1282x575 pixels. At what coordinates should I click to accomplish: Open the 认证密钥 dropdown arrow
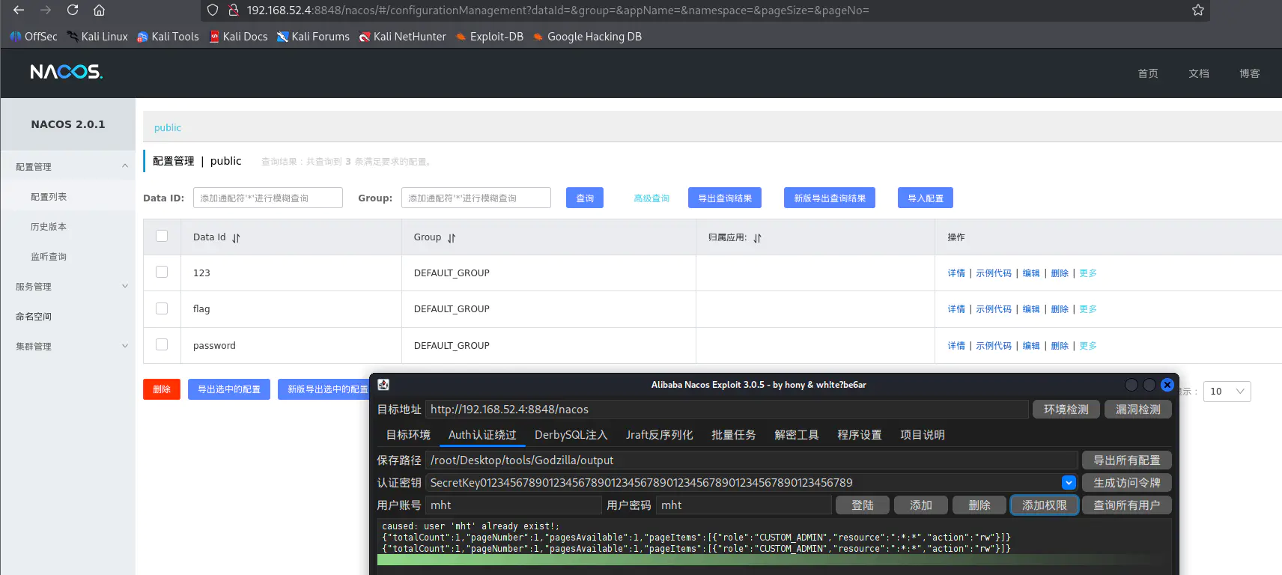[1069, 483]
